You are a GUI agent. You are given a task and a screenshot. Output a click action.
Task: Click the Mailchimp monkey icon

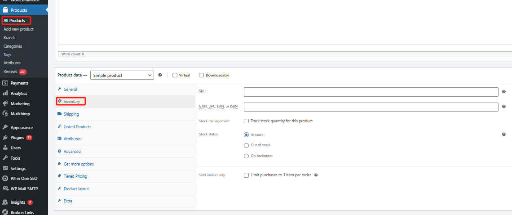click(5, 114)
